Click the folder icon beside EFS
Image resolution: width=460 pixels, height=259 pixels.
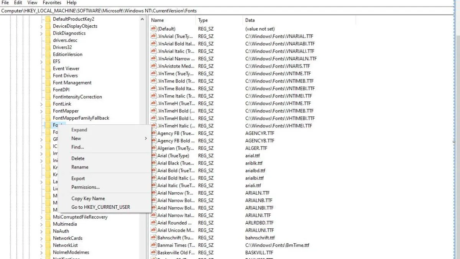tap(48, 61)
